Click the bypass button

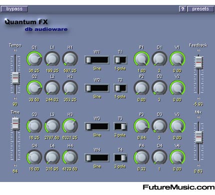pyautogui.click(x=14, y=9)
